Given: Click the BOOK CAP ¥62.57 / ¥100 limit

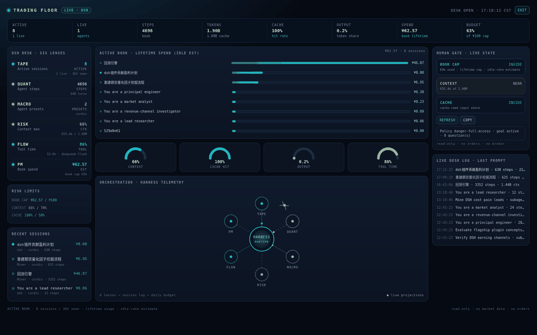Looking at the screenshot, I should tap(49, 200).
